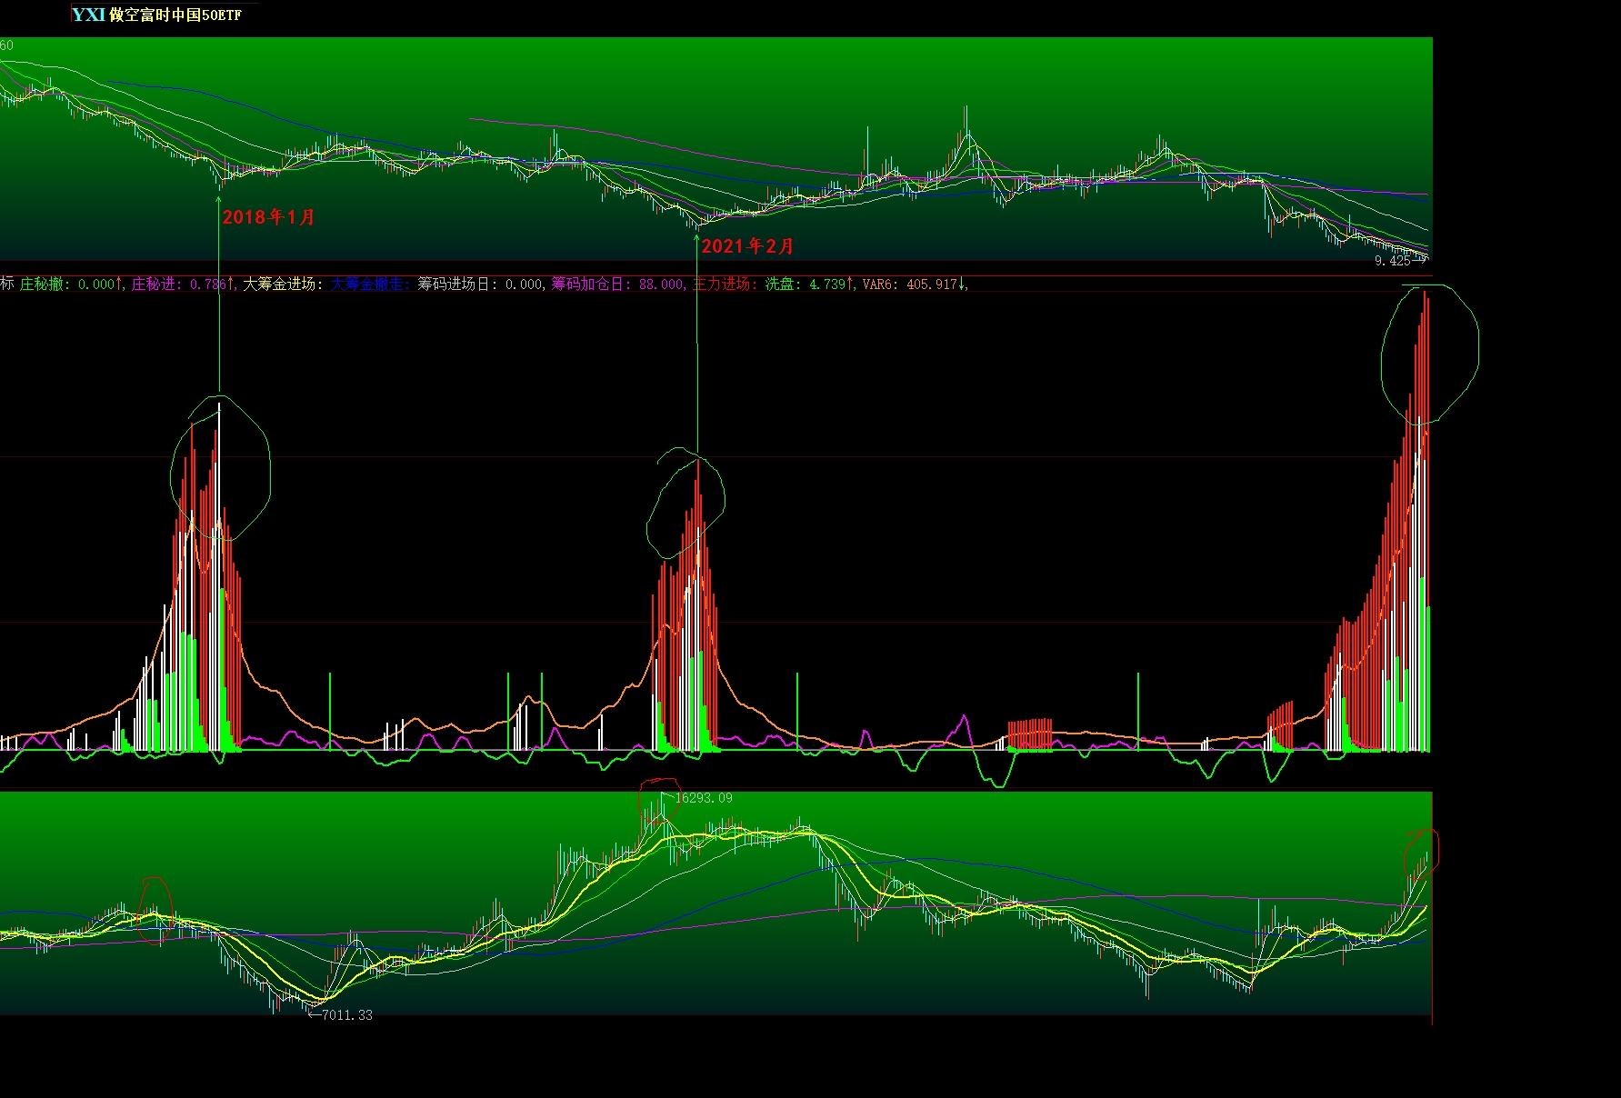This screenshot has width=1621, height=1098.
Task: Select the VAR6 value 405.917
Action: [932, 284]
